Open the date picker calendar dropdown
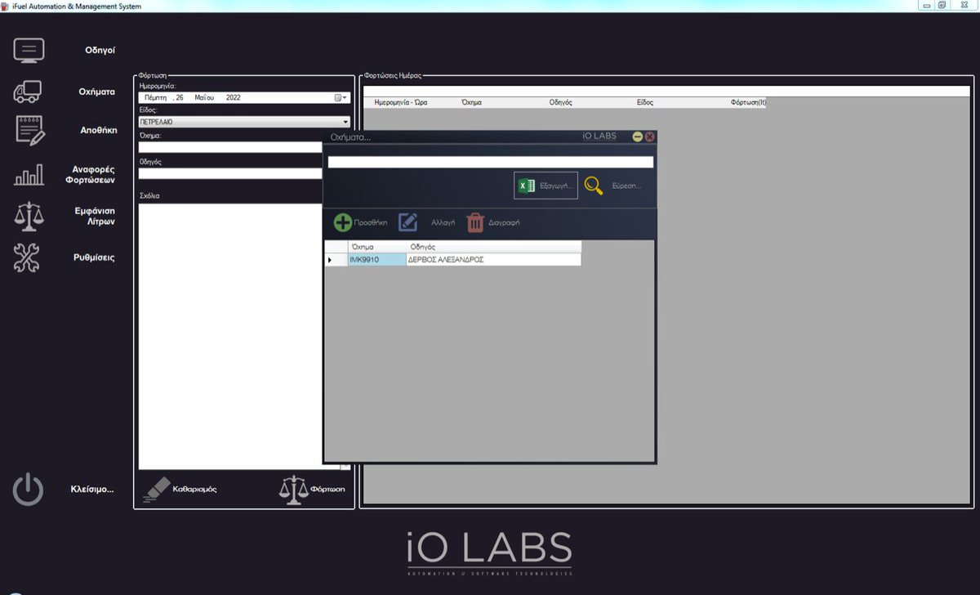Viewport: 980px width, 595px height. tap(341, 97)
